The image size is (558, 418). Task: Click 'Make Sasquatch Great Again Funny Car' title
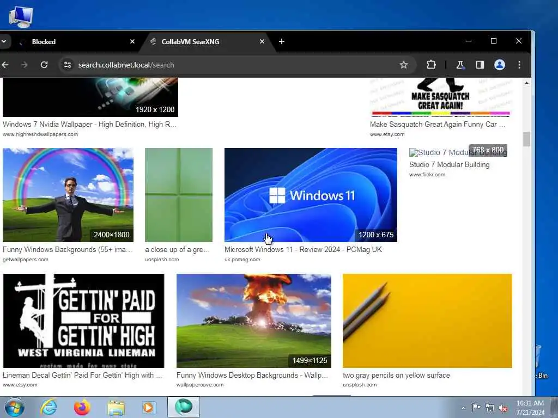click(x=438, y=125)
